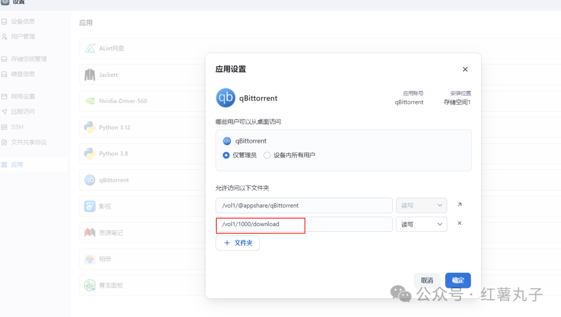Viewport: 561px width, 317px height.
Task: Click the large qBittorrent logo in the dialog
Action: coord(226,98)
